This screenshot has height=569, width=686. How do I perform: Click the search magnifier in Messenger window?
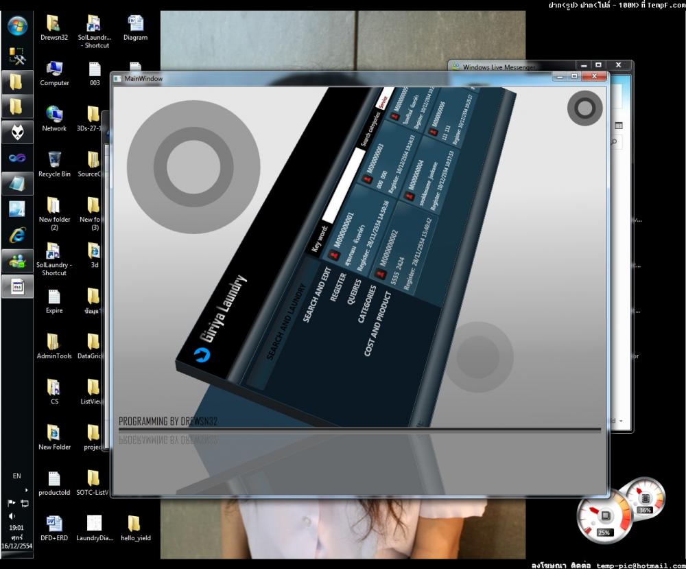(x=614, y=142)
